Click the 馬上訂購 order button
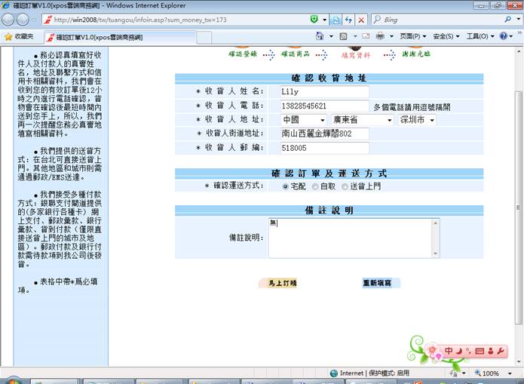Screen dimensions: 524x384 click(277, 284)
